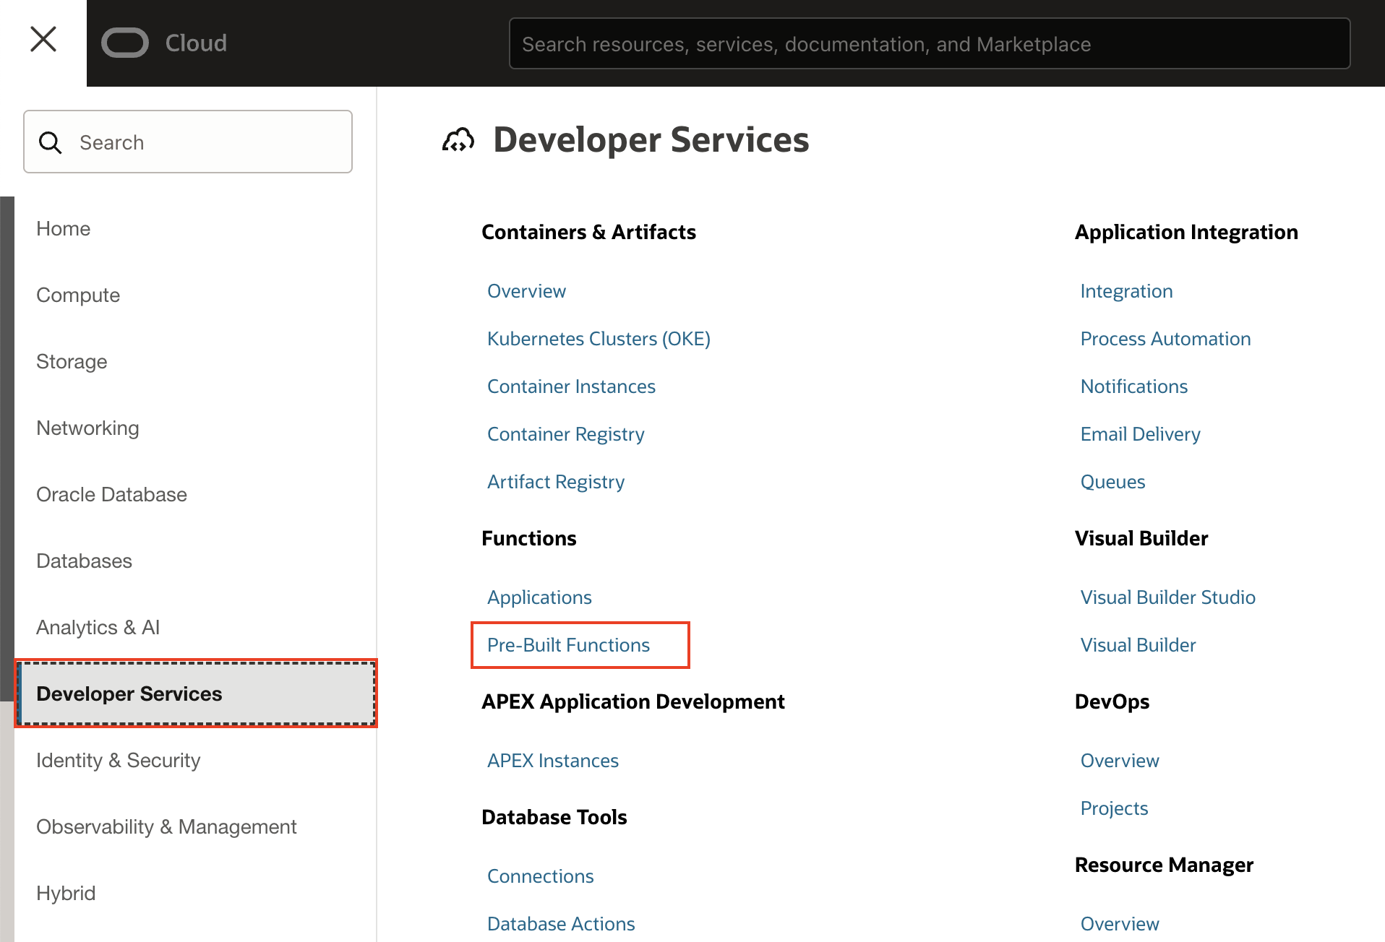This screenshot has height=942, width=1385.
Task: Close the navigation menu with X icon
Action: [x=43, y=39]
